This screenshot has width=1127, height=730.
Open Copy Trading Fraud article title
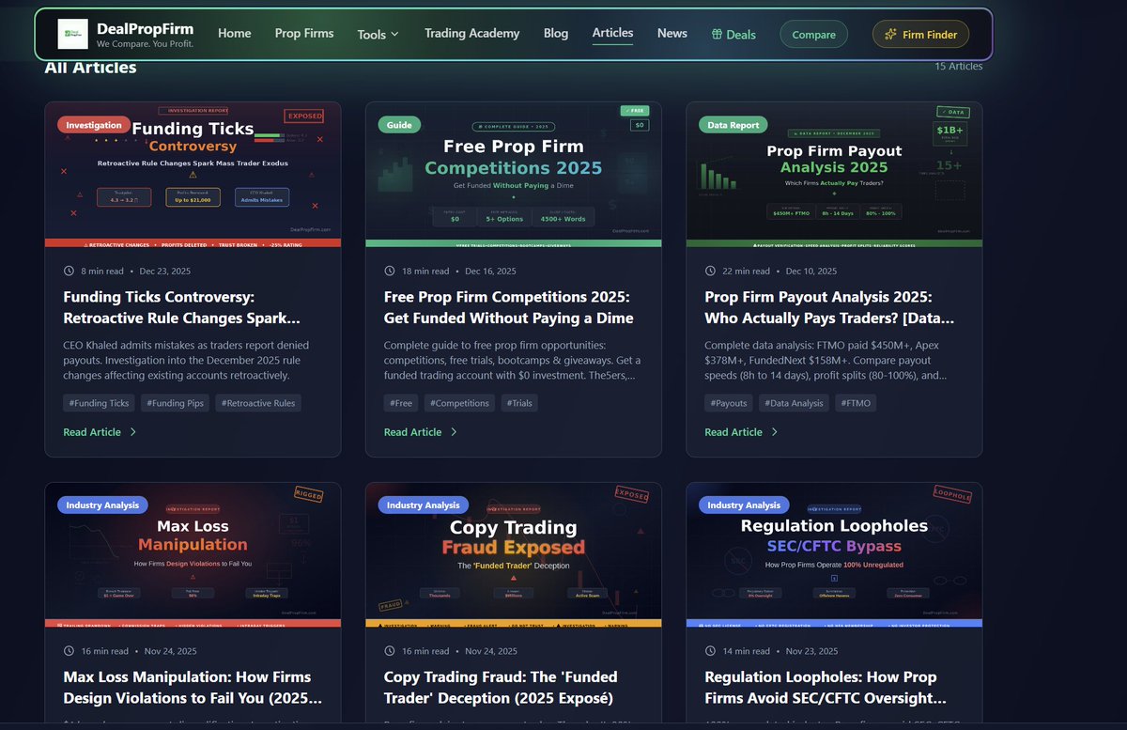click(x=501, y=688)
